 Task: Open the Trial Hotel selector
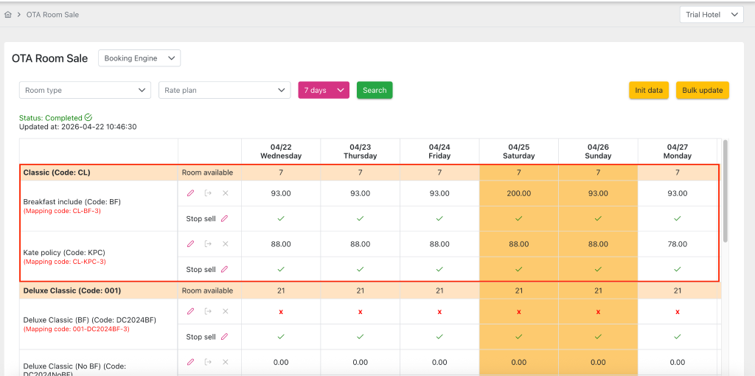pyautogui.click(x=711, y=15)
